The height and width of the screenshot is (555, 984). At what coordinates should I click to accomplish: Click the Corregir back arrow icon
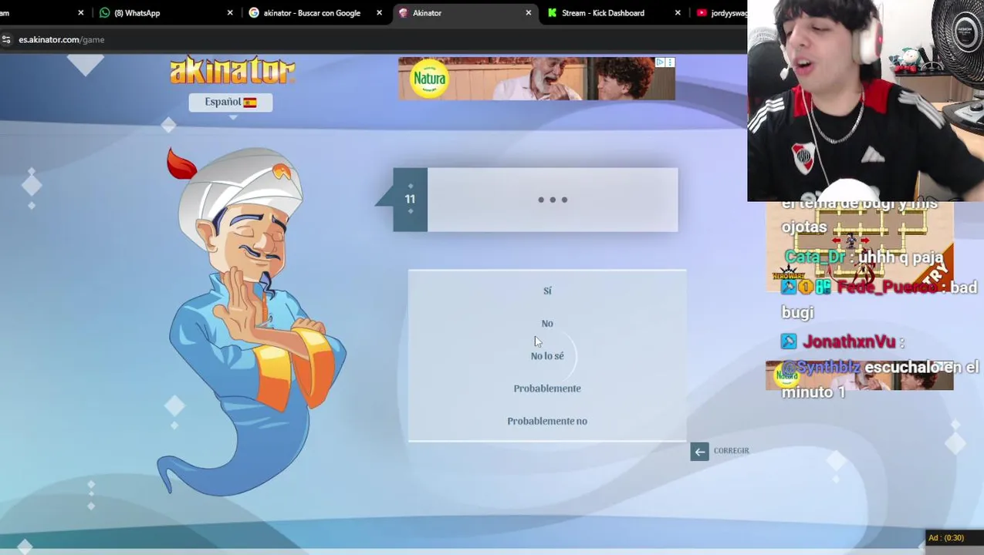coord(699,452)
